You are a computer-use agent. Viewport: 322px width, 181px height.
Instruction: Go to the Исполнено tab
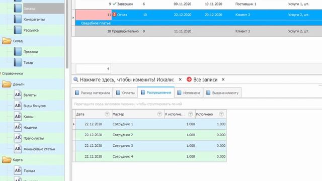point(189,93)
